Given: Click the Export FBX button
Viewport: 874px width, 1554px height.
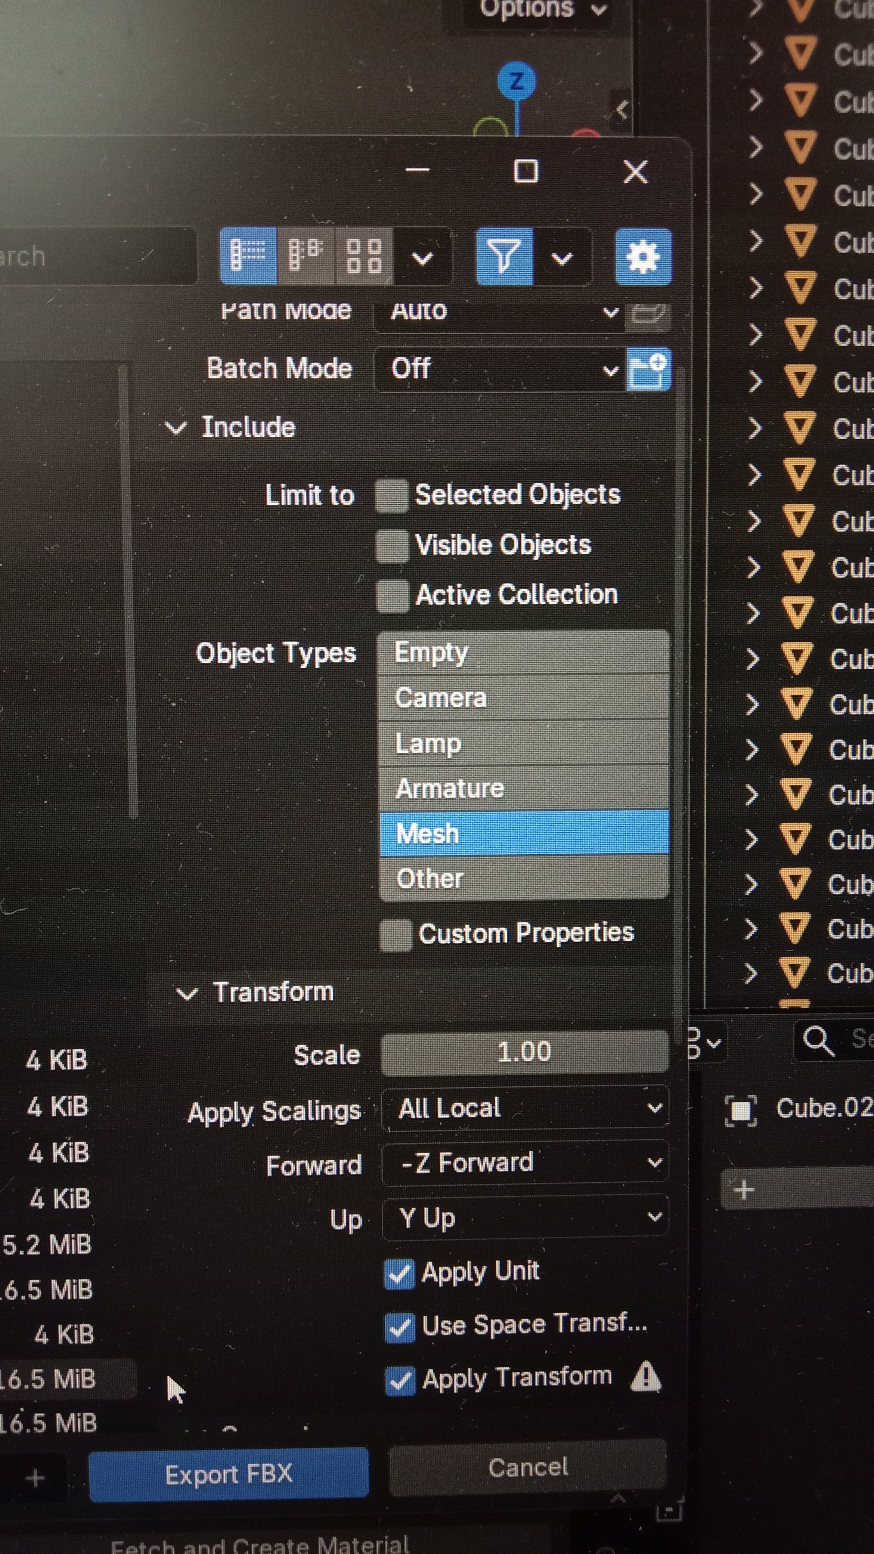Looking at the screenshot, I should tap(229, 1474).
